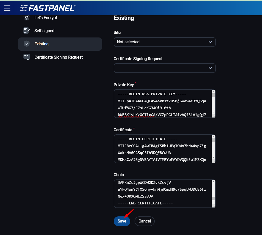Click the Chain field scrollbar up arrow
262x235 pixels.
click(214, 182)
